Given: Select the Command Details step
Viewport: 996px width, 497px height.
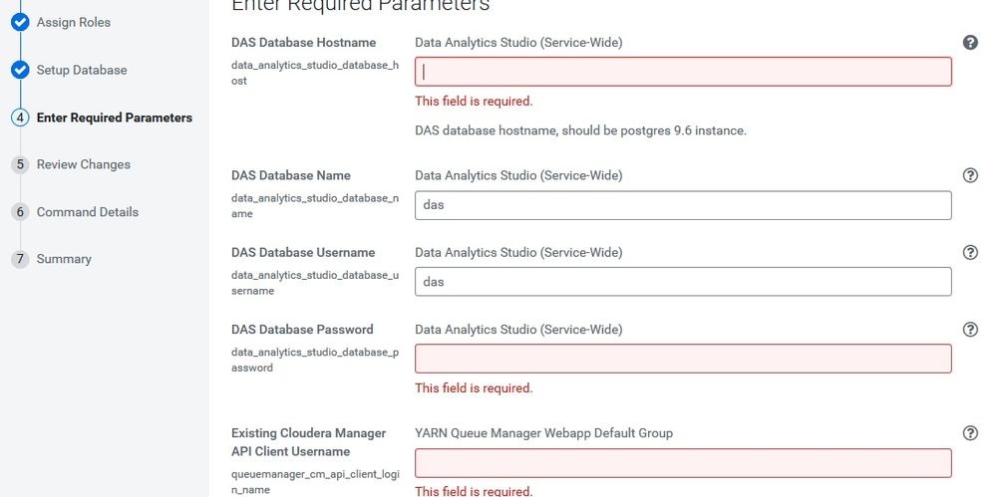Looking at the screenshot, I should click(x=88, y=212).
